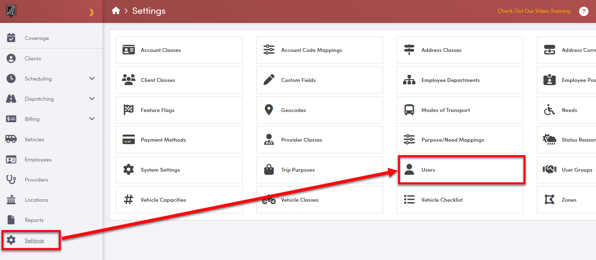Open Clients in the sidebar
Viewport: 596px width, 260px height.
point(33,59)
